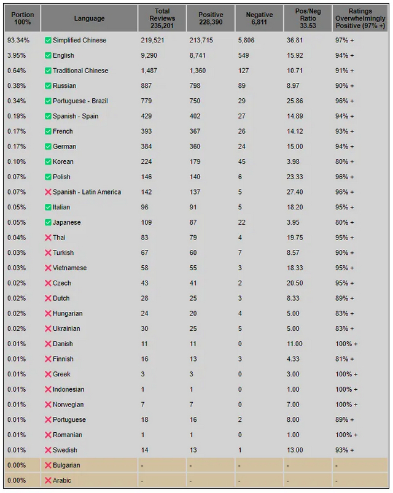This screenshot has height=493, width=393.
Task: Click the Total Reviews column header
Action: (162, 18)
